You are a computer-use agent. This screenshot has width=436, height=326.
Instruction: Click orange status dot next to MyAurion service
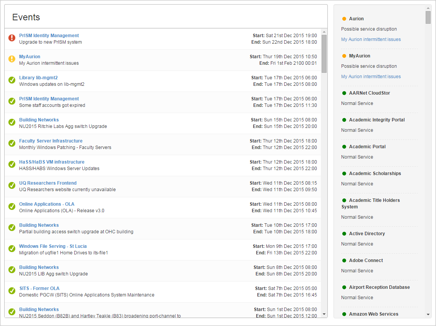(x=344, y=56)
